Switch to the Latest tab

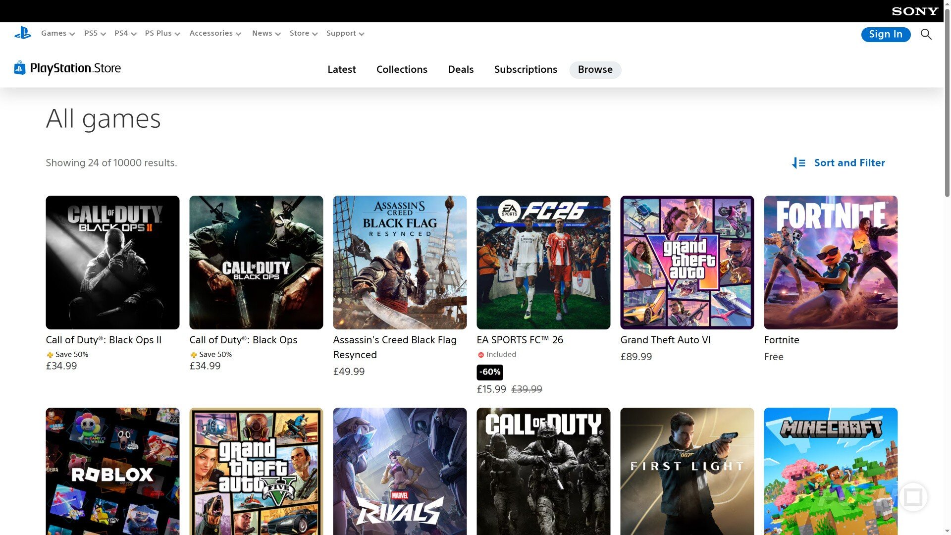(342, 70)
